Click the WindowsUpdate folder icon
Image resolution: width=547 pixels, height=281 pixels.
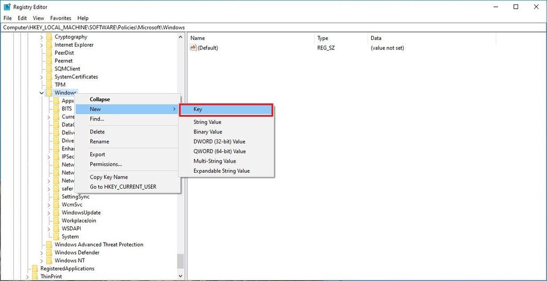tap(56, 213)
